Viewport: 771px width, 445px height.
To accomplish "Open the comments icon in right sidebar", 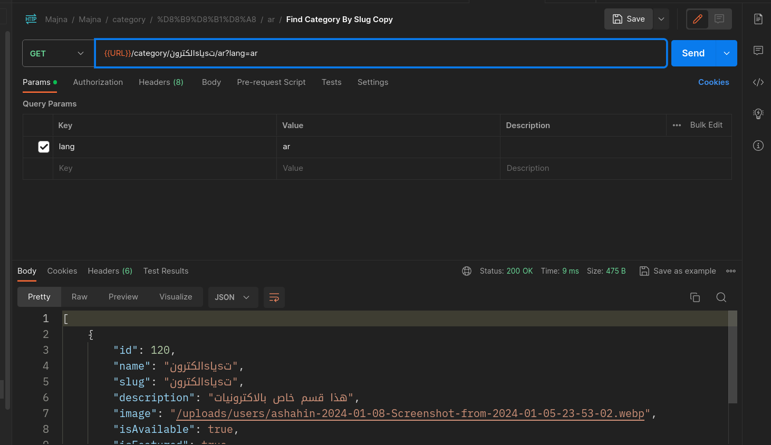I will point(758,51).
